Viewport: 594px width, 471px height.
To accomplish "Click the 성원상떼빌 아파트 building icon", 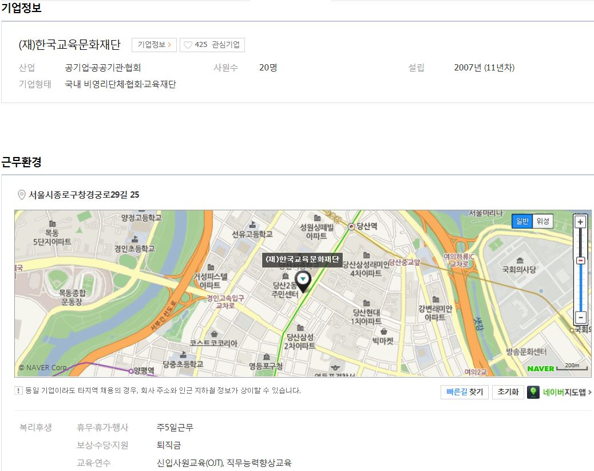I will click(317, 218).
